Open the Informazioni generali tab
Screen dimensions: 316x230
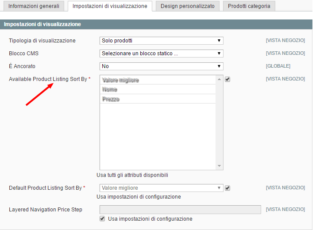pyautogui.click(x=34, y=6)
